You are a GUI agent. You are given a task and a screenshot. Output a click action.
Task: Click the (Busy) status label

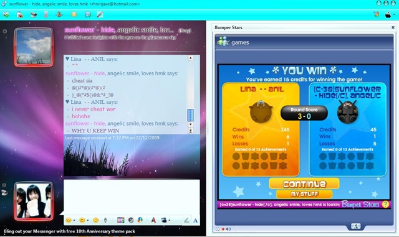coord(185,30)
